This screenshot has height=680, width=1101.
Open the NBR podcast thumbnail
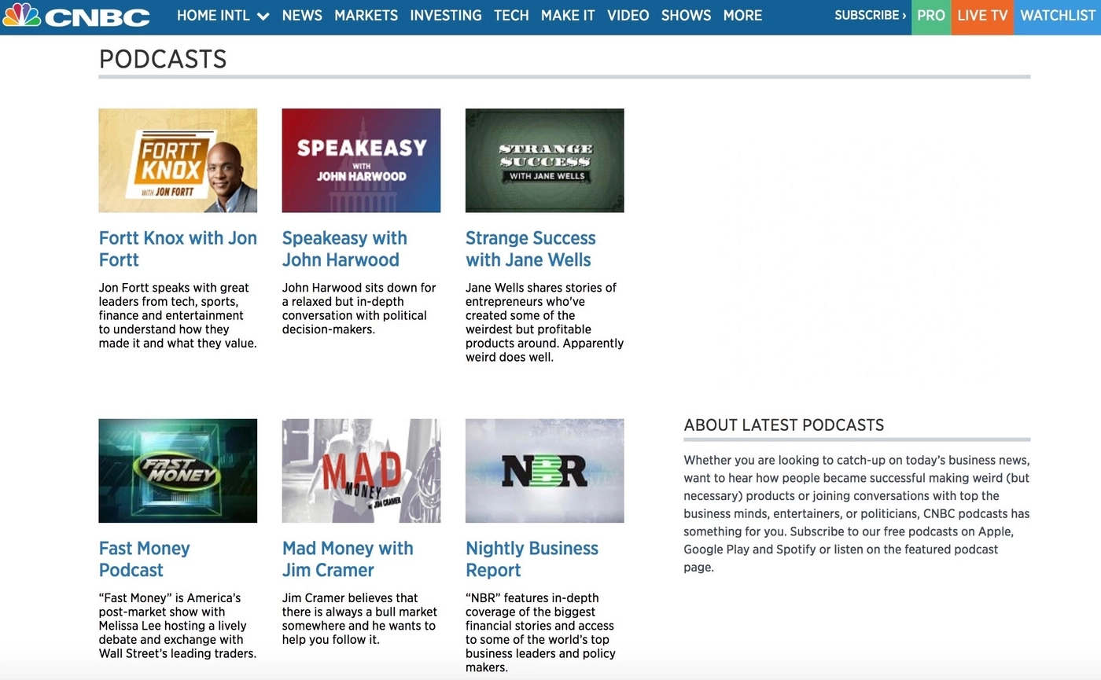click(545, 471)
